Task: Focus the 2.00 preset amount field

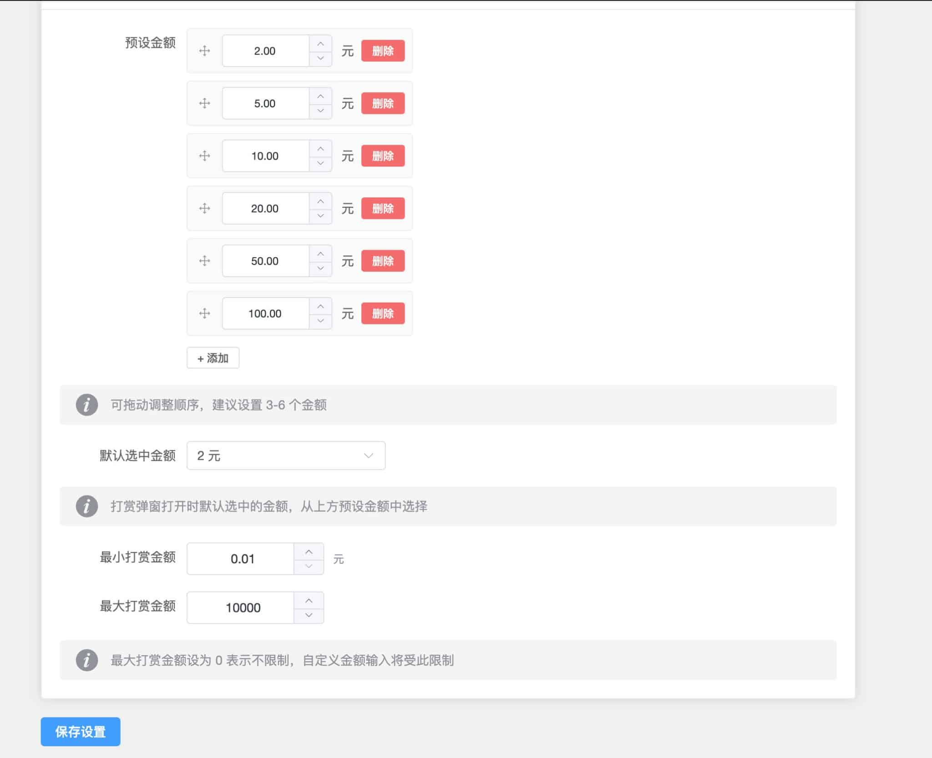Action: click(266, 51)
